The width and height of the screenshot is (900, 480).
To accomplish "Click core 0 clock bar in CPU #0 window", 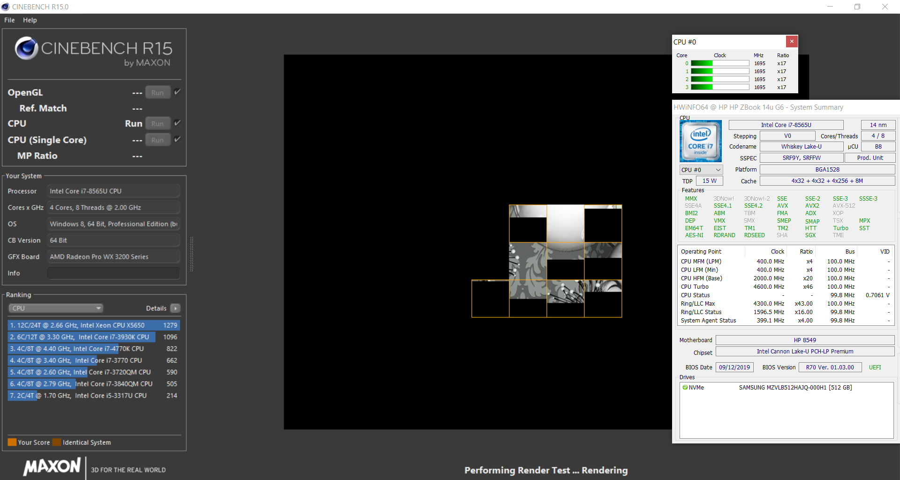I will pos(720,63).
